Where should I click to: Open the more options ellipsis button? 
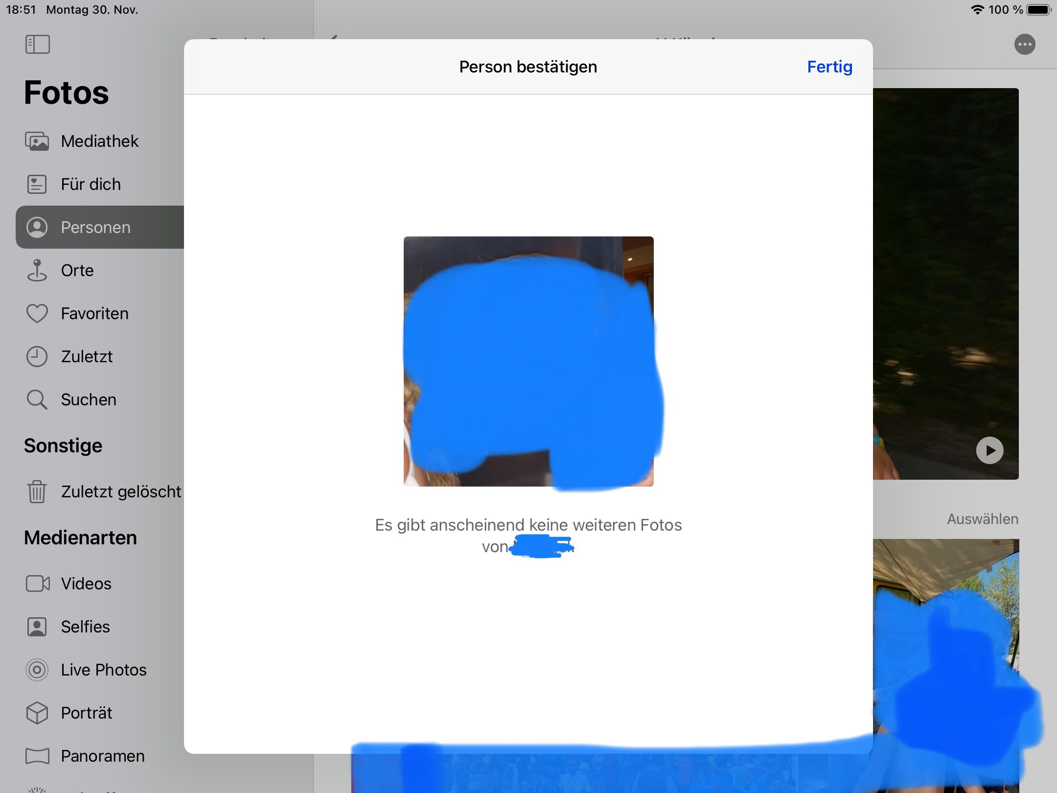pos(1025,45)
